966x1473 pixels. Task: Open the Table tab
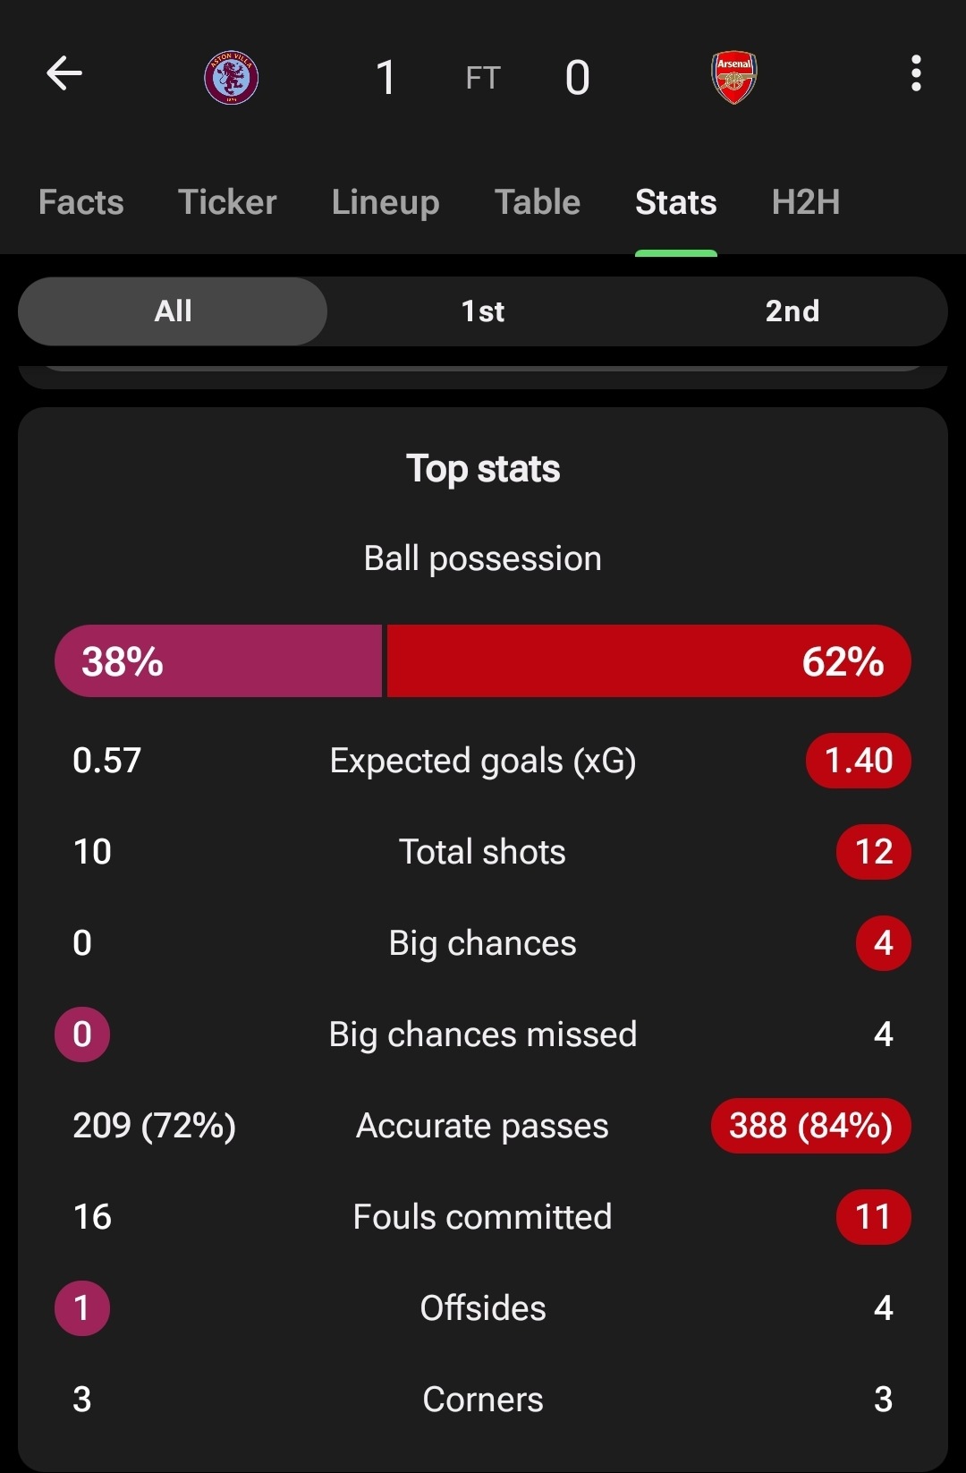(x=538, y=202)
